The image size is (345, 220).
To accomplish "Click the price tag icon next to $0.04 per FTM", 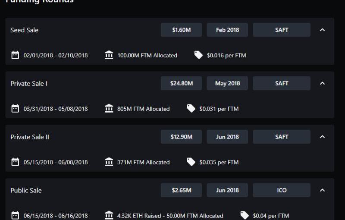I will 245,215.
